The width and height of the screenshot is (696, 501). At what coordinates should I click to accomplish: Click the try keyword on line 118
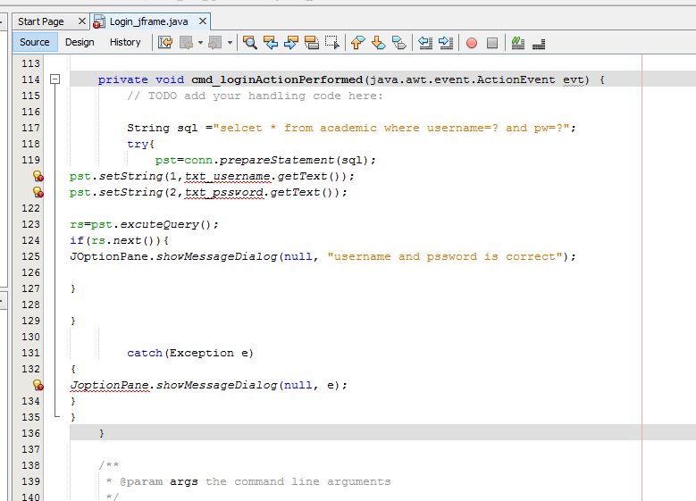pos(138,144)
